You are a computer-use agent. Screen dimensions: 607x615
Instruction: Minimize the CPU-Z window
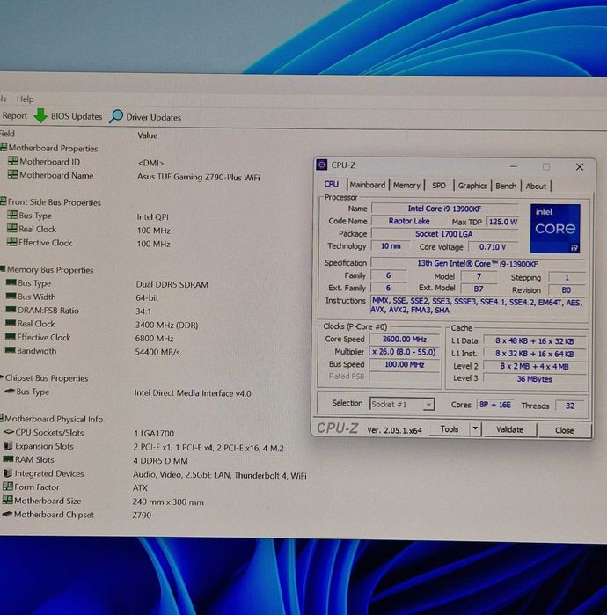tap(513, 166)
